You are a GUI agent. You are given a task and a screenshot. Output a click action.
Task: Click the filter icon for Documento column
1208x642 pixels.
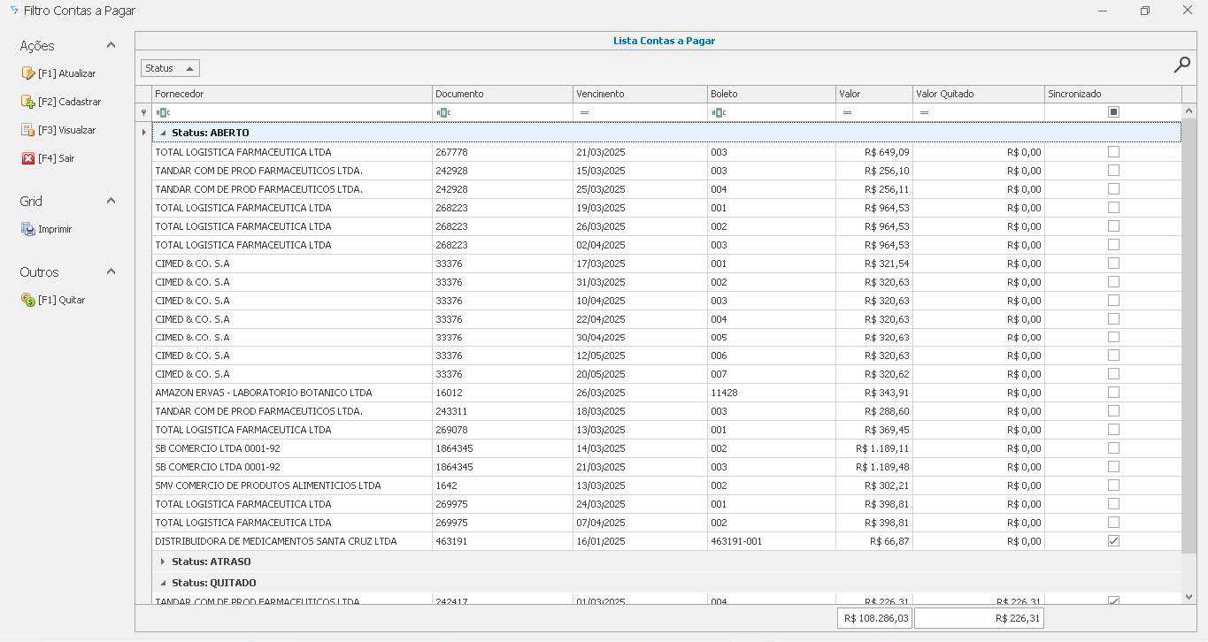point(443,112)
